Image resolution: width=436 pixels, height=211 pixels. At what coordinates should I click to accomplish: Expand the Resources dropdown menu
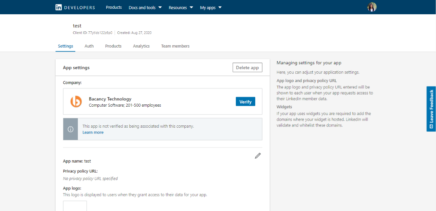click(181, 8)
